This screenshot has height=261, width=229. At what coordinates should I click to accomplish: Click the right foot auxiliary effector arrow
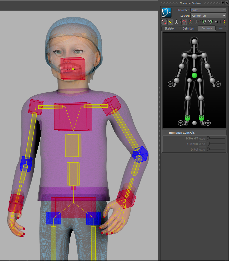(181, 123)
